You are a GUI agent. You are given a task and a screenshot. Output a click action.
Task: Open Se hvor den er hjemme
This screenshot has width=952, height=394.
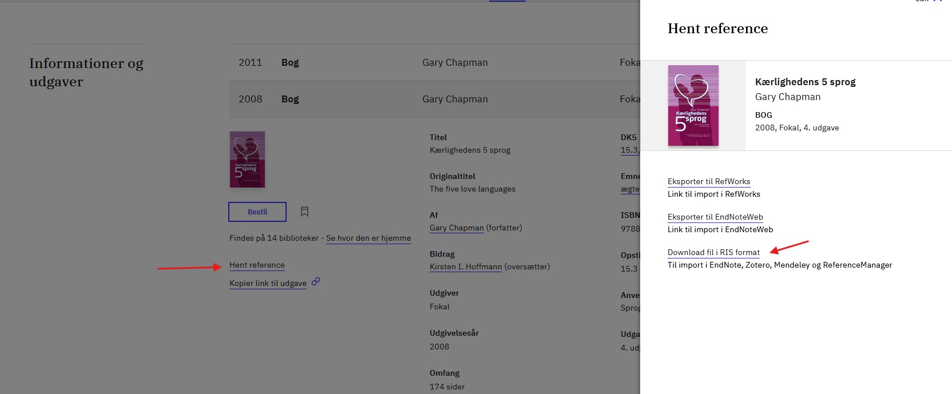click(x=368, y=238)
